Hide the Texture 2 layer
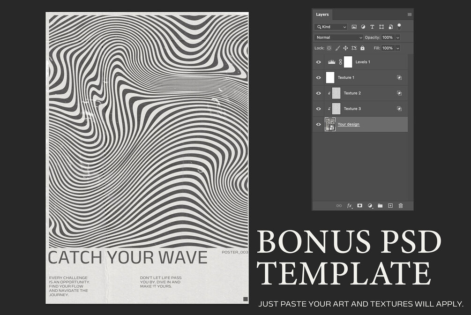Image resolution: width=471 pixels, height=315 pixels. [318, 93]
